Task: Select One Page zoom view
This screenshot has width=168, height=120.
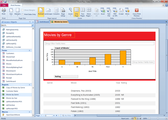Action: [77, 12]
